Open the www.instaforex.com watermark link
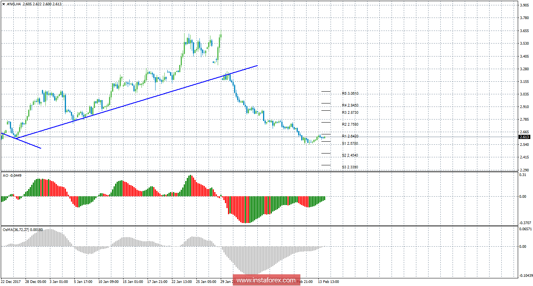This screenshot has width=533, height=286. 266,280
